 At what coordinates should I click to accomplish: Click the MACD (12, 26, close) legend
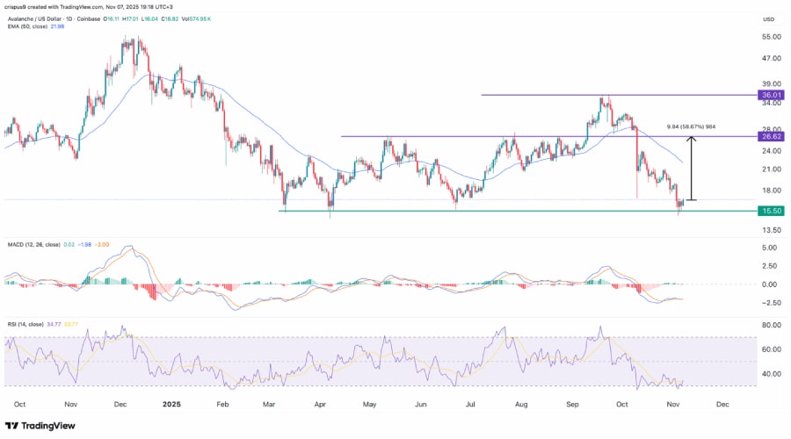click(33, 244)
